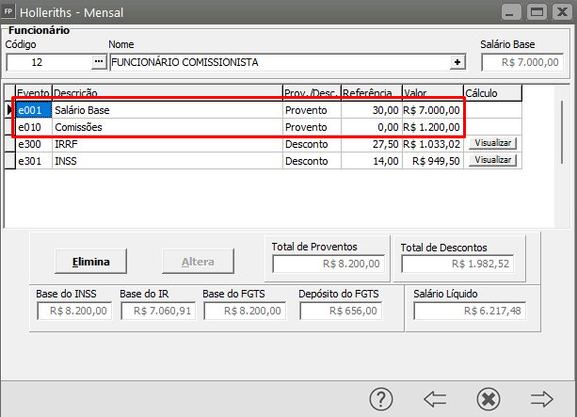This screenshot has height=417, width=577.
Task: Select the e010 Comissões row
Action: pyautogui.click(x=141, y=127)
